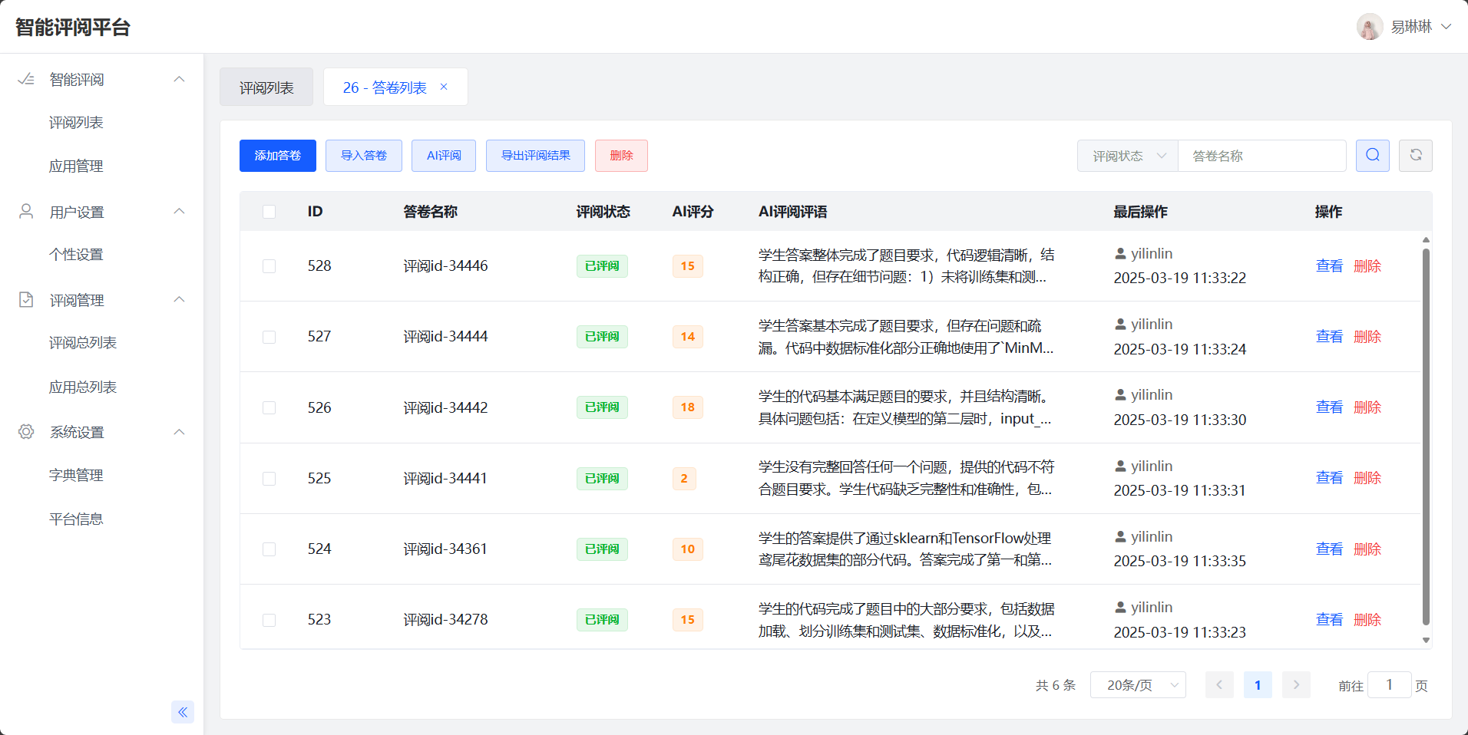Collapse the 系统设置 menu chevron
This screenshot has height=735, width=1468.
(x=179, y=432)
